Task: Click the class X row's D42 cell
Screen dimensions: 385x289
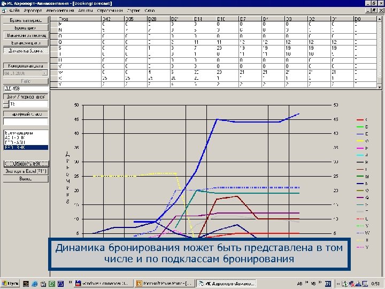Action: (113, 78)
